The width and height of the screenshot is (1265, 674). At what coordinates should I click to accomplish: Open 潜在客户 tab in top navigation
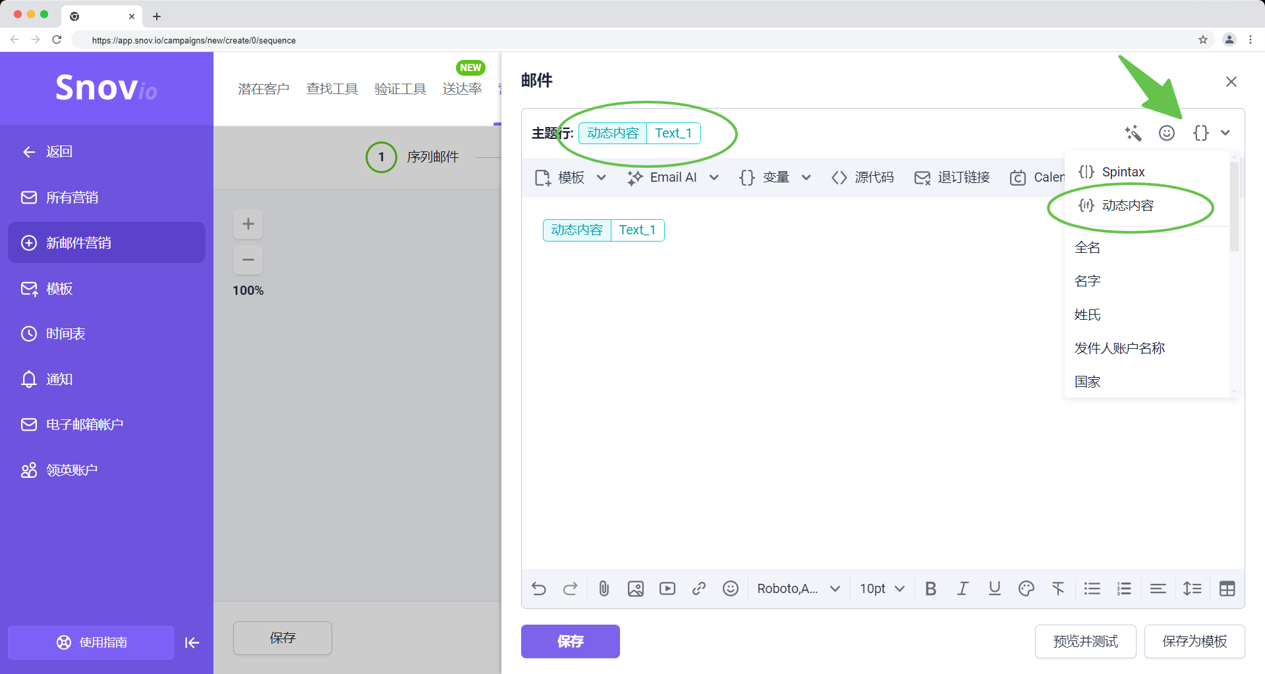point(264,89)
